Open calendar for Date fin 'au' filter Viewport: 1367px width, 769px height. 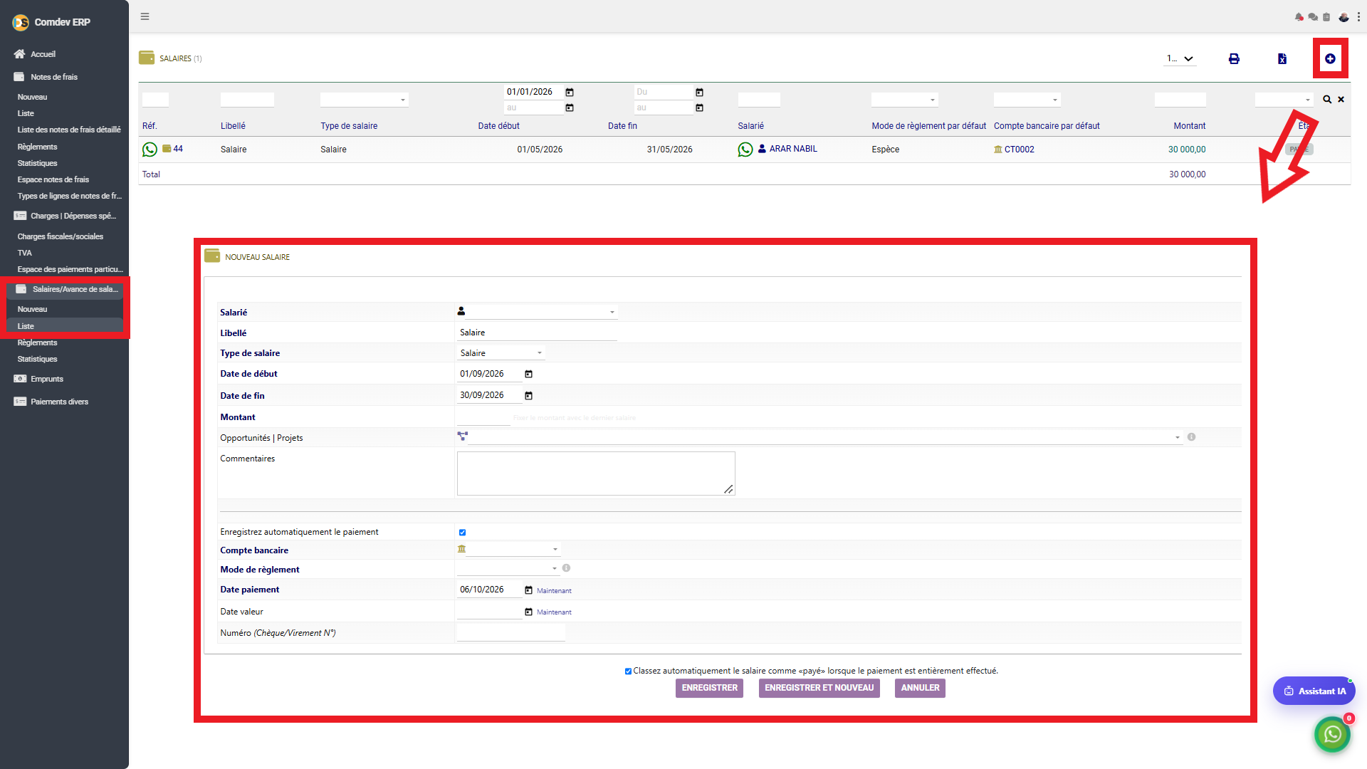699,108
